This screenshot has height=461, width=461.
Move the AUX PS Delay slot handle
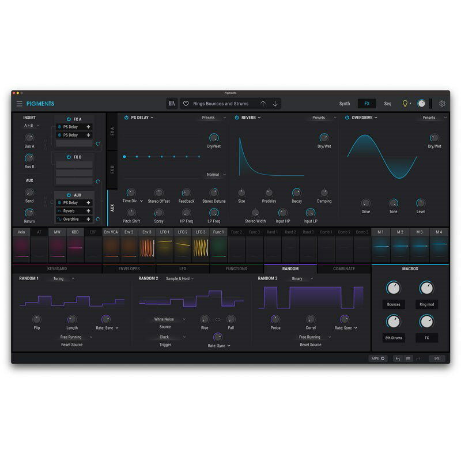88,203
